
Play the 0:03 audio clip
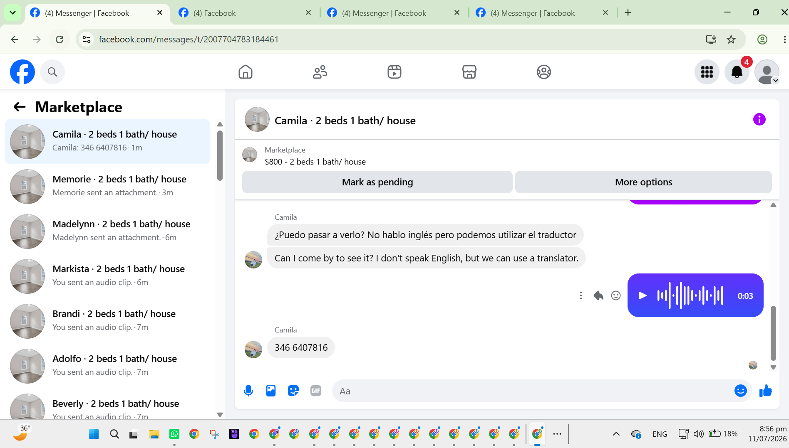643,295
